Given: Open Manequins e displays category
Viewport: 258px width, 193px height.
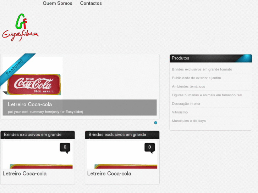Looking at the screenshot, I should 189,121.
